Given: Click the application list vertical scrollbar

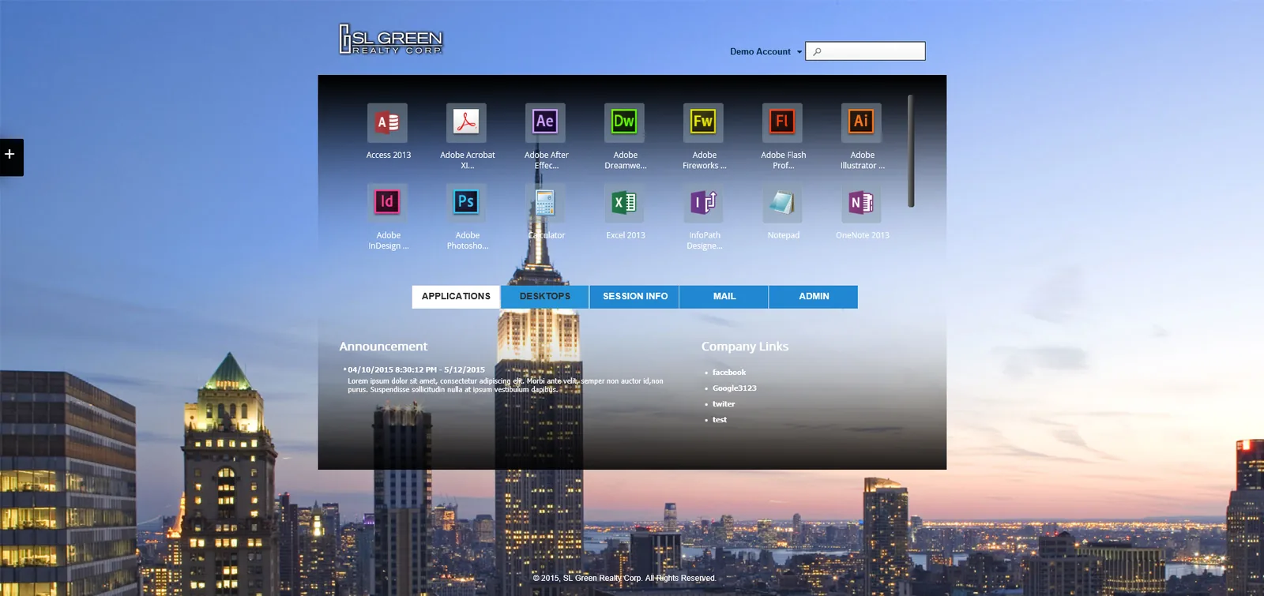Looking at the screenshot, I should (911, 151).
